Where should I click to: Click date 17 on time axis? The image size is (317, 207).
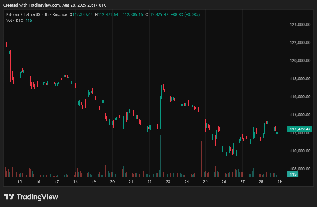click(56, 182)
